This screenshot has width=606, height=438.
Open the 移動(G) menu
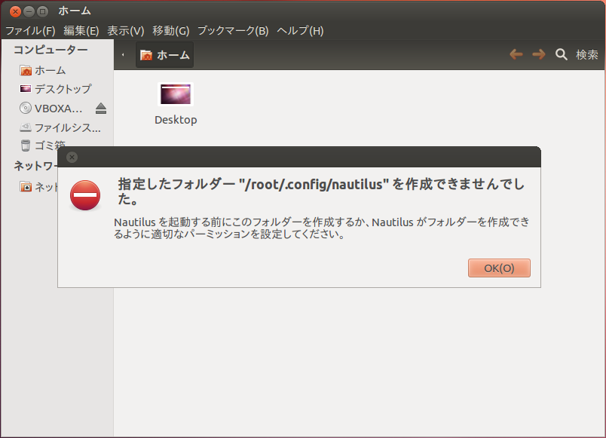tap(171, 31)
